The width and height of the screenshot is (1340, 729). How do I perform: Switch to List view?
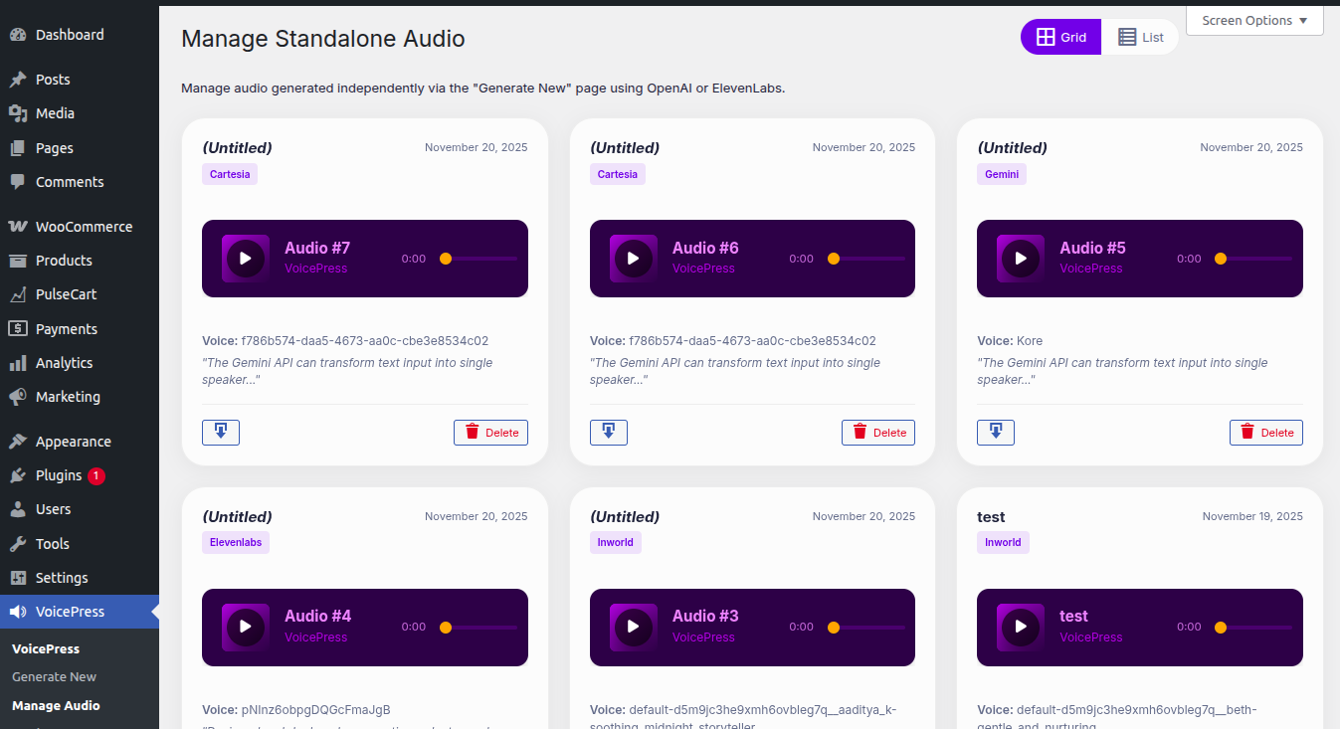(1140, 38)
